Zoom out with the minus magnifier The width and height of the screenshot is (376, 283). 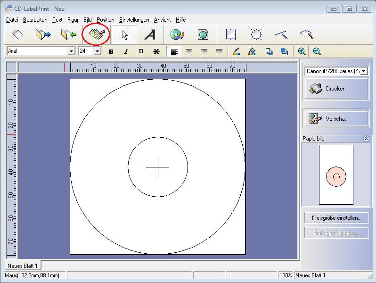coord(317,51)
